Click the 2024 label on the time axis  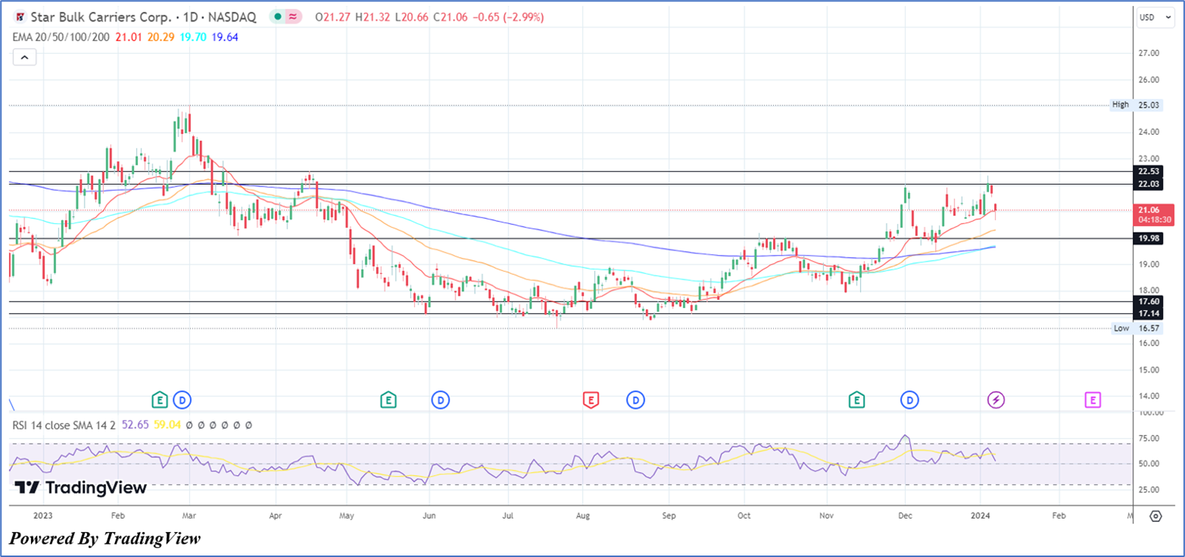coord(980,516)
